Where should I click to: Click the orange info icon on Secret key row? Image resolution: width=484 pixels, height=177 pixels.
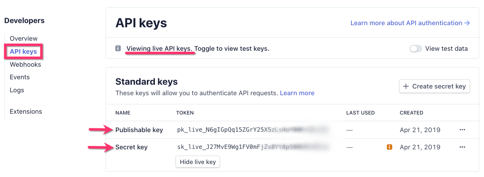(389, 147)
